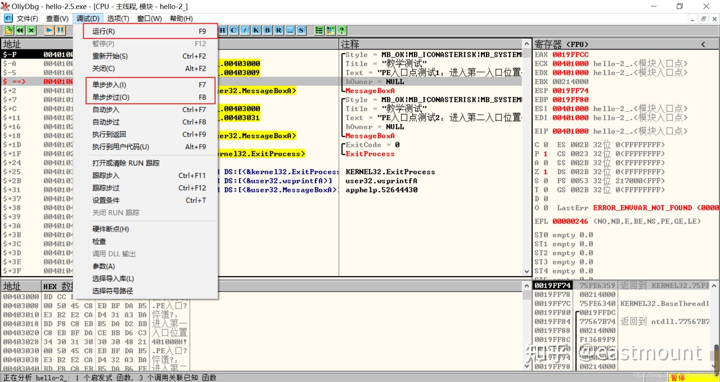Open a file with the Open toolbar icon
720x382 pixels.
[x=8, y=30]
